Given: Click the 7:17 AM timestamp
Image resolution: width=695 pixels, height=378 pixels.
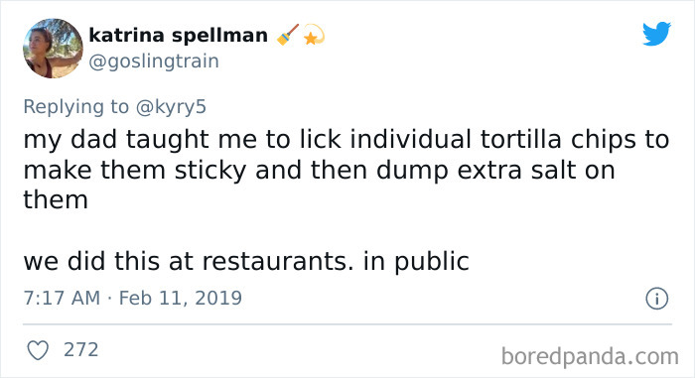Looking at the screenshot, I should (x=62, y=298).
